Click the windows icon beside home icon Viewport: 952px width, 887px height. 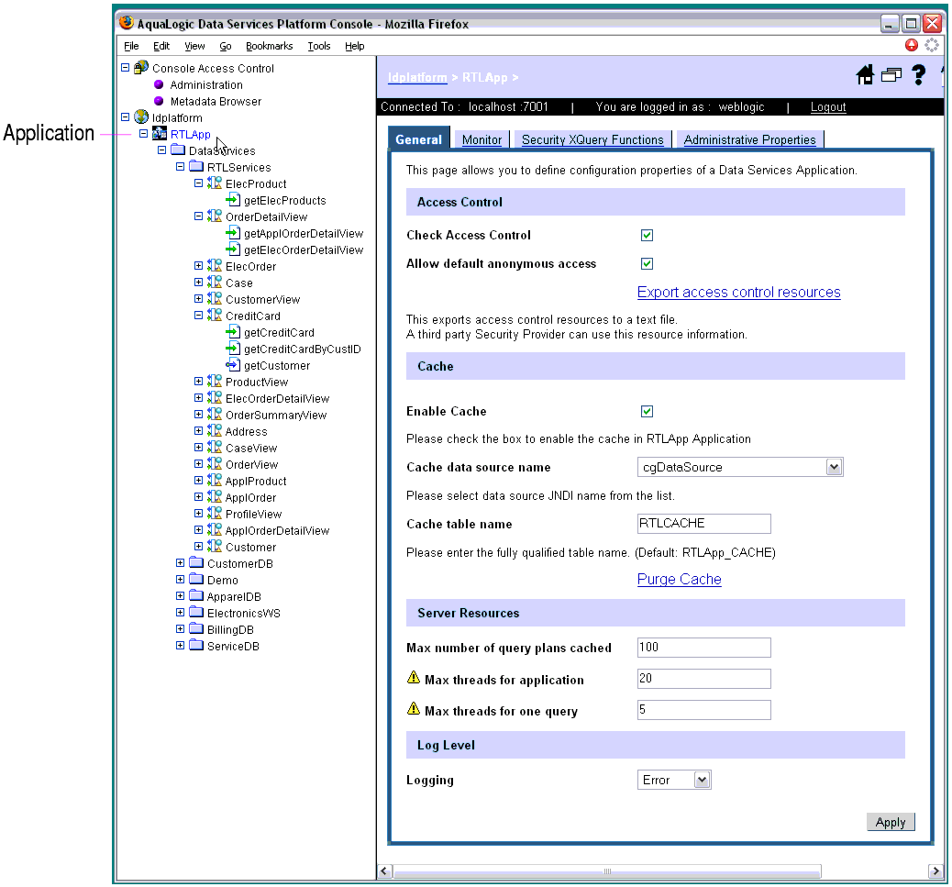tap(891, 75)
